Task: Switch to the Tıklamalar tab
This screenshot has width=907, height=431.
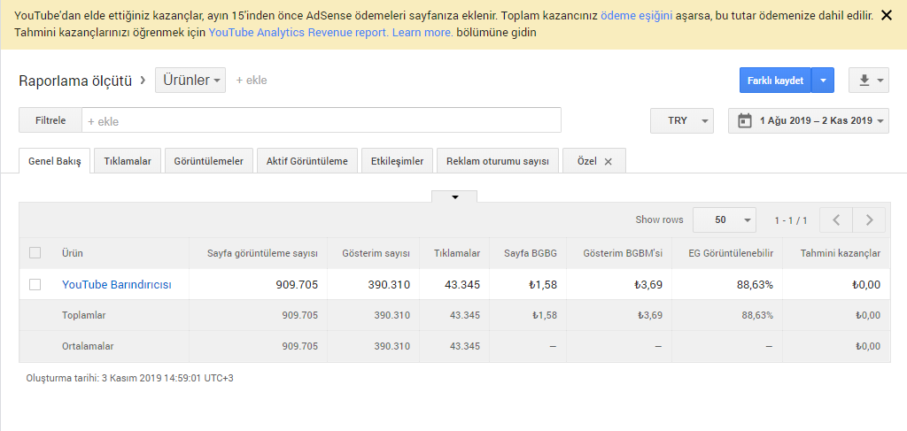Action: 128,161
